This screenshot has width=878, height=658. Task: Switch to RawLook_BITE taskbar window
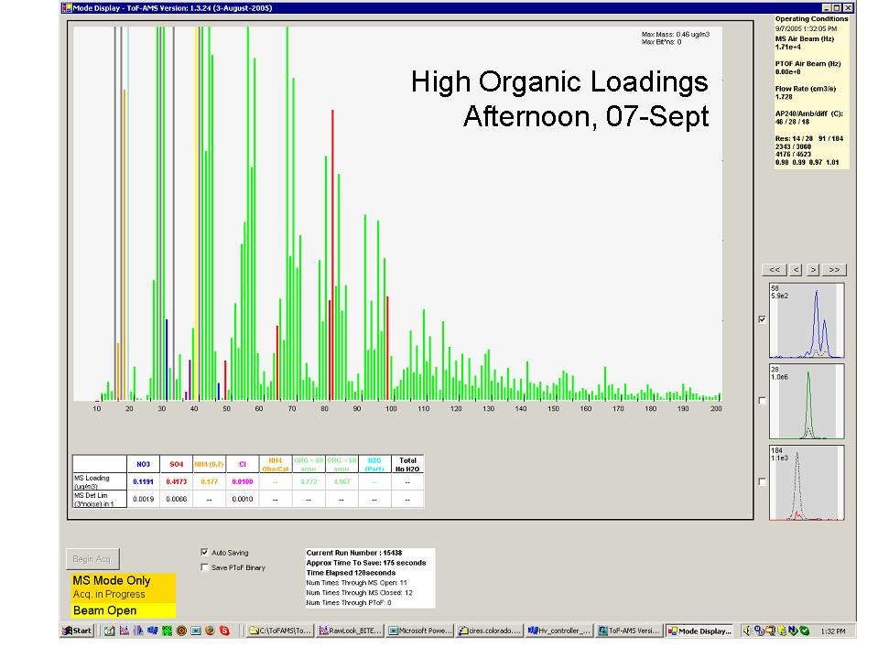tap(350, 631)
